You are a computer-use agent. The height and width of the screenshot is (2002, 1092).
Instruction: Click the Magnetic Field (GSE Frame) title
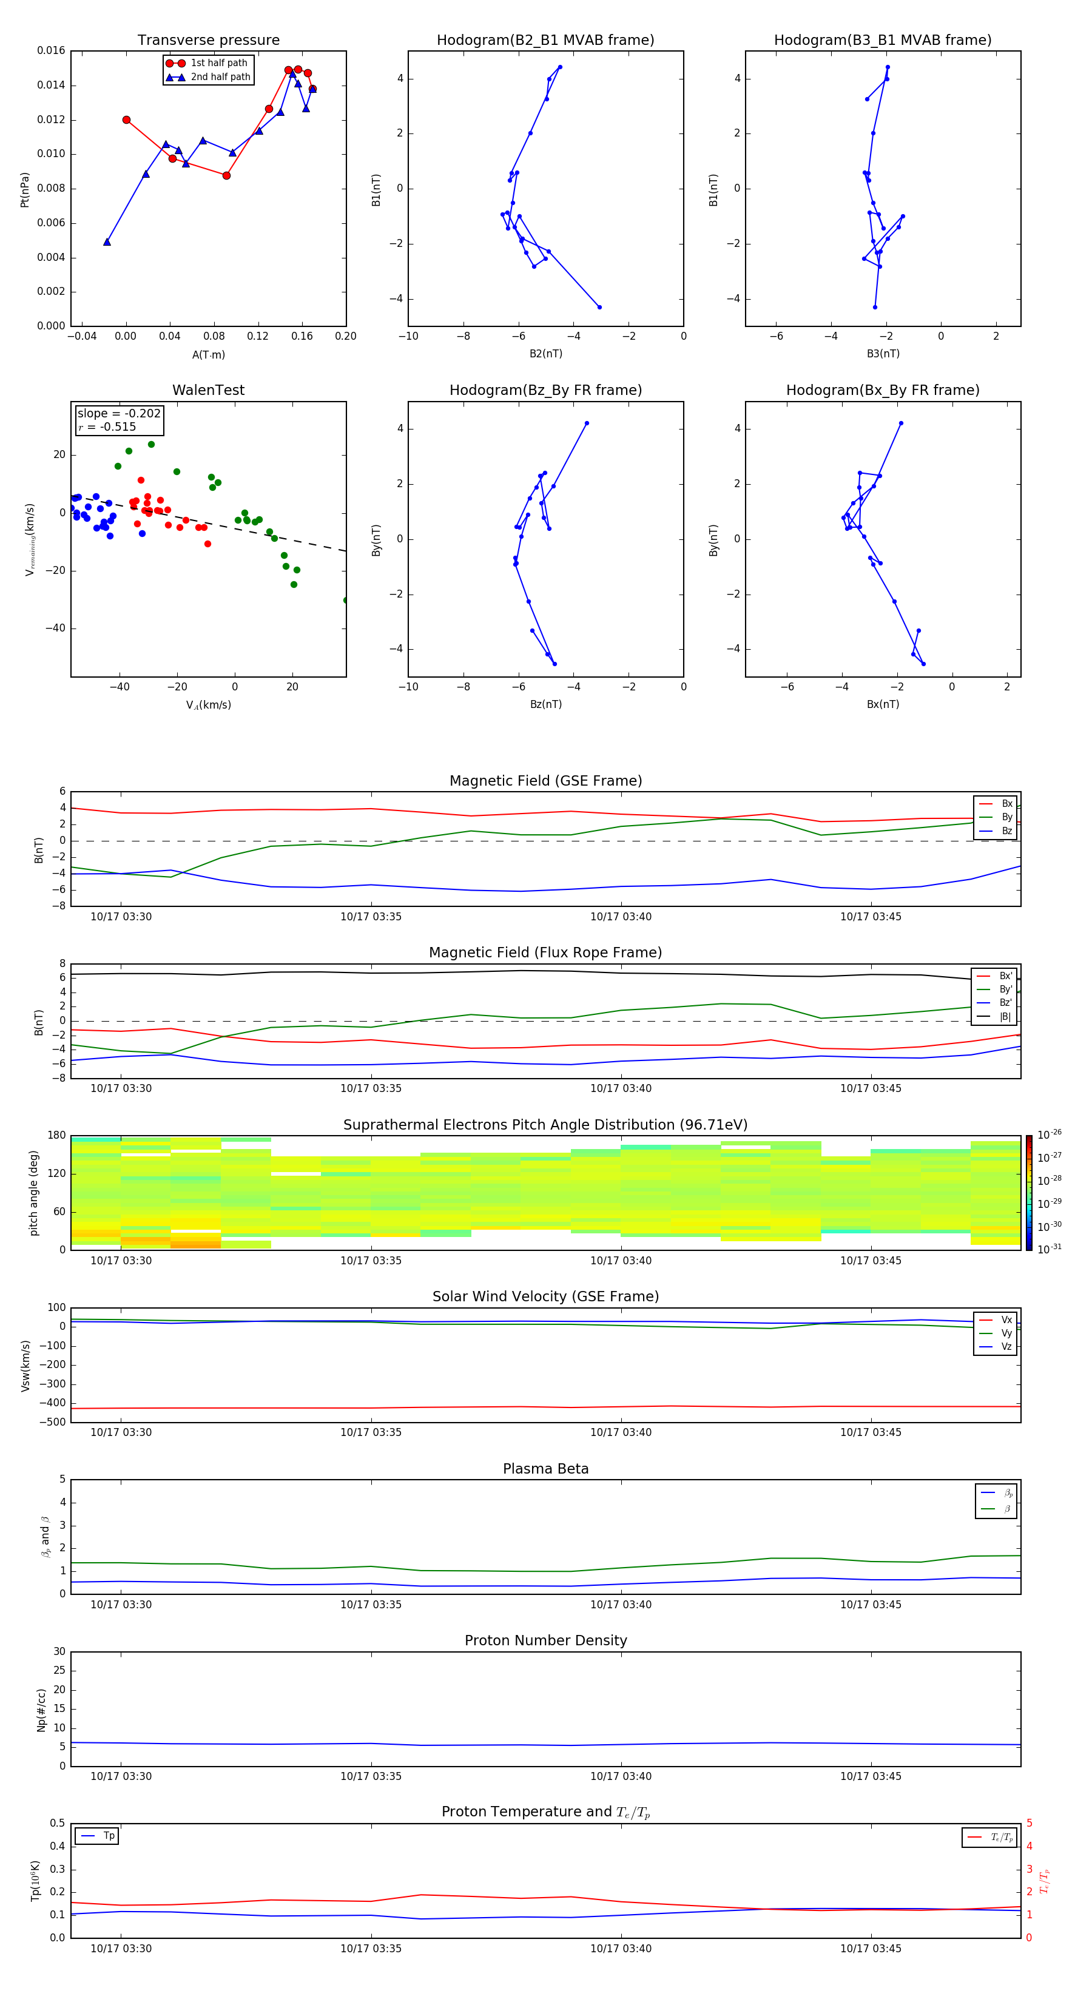click(x=545, y=781)
